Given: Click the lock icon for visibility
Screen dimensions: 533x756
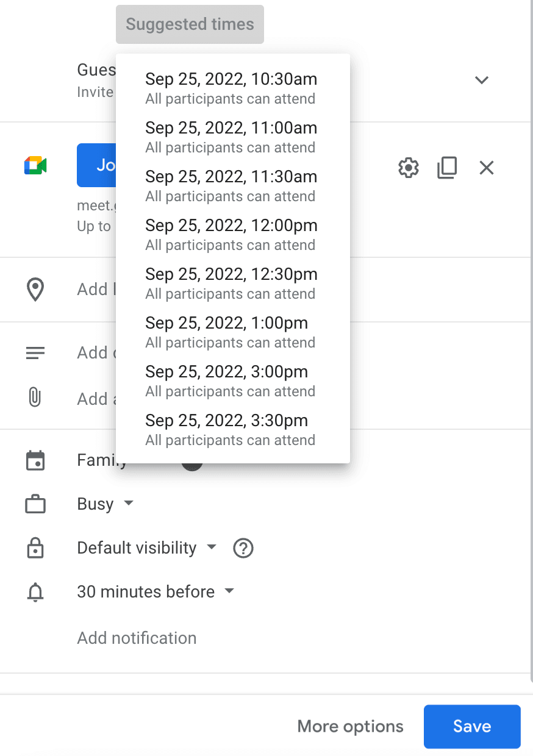Looking at the screenshot, I should coord(35,548).
